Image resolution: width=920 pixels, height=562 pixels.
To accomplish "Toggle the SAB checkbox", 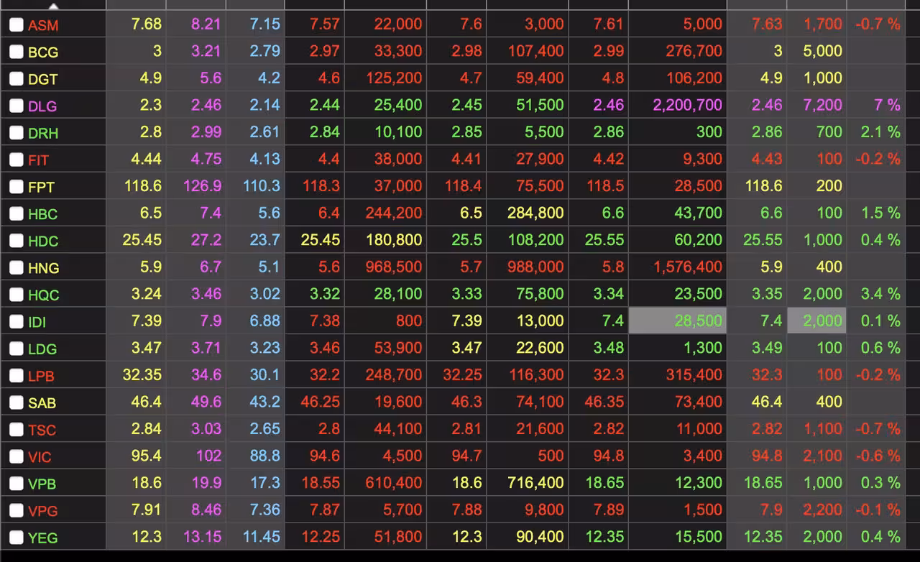I will pos(17,402).
